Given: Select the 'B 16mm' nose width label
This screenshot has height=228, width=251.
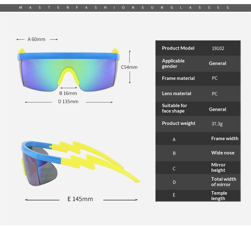Looking at the screenshot, I should [x=68, y=93].
